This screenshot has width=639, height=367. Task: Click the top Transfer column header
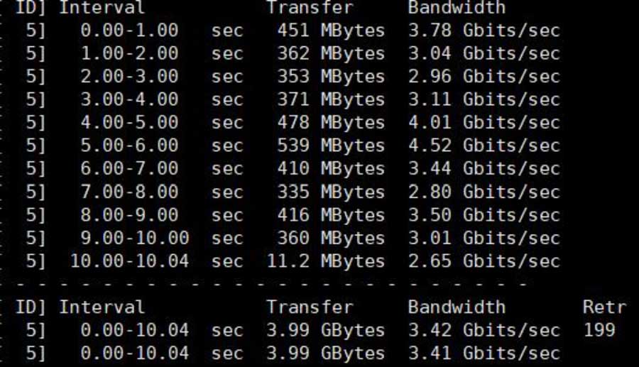pyautogui.click(x=310, y=7)
